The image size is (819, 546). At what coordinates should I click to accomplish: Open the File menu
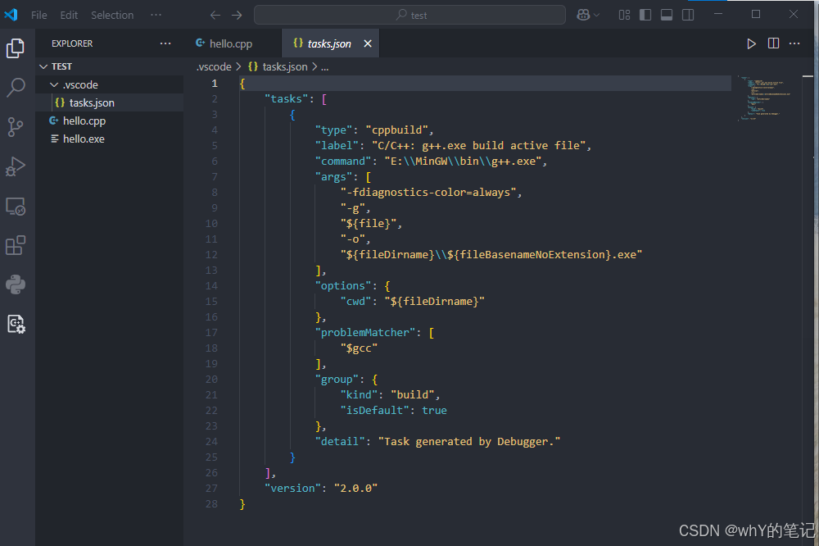click(x=38, y=15)
